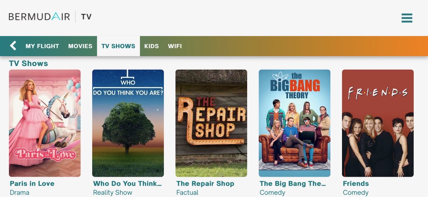Click the BermudAir logo
This screenshot has height=197, width=428.
pos(39,17)
